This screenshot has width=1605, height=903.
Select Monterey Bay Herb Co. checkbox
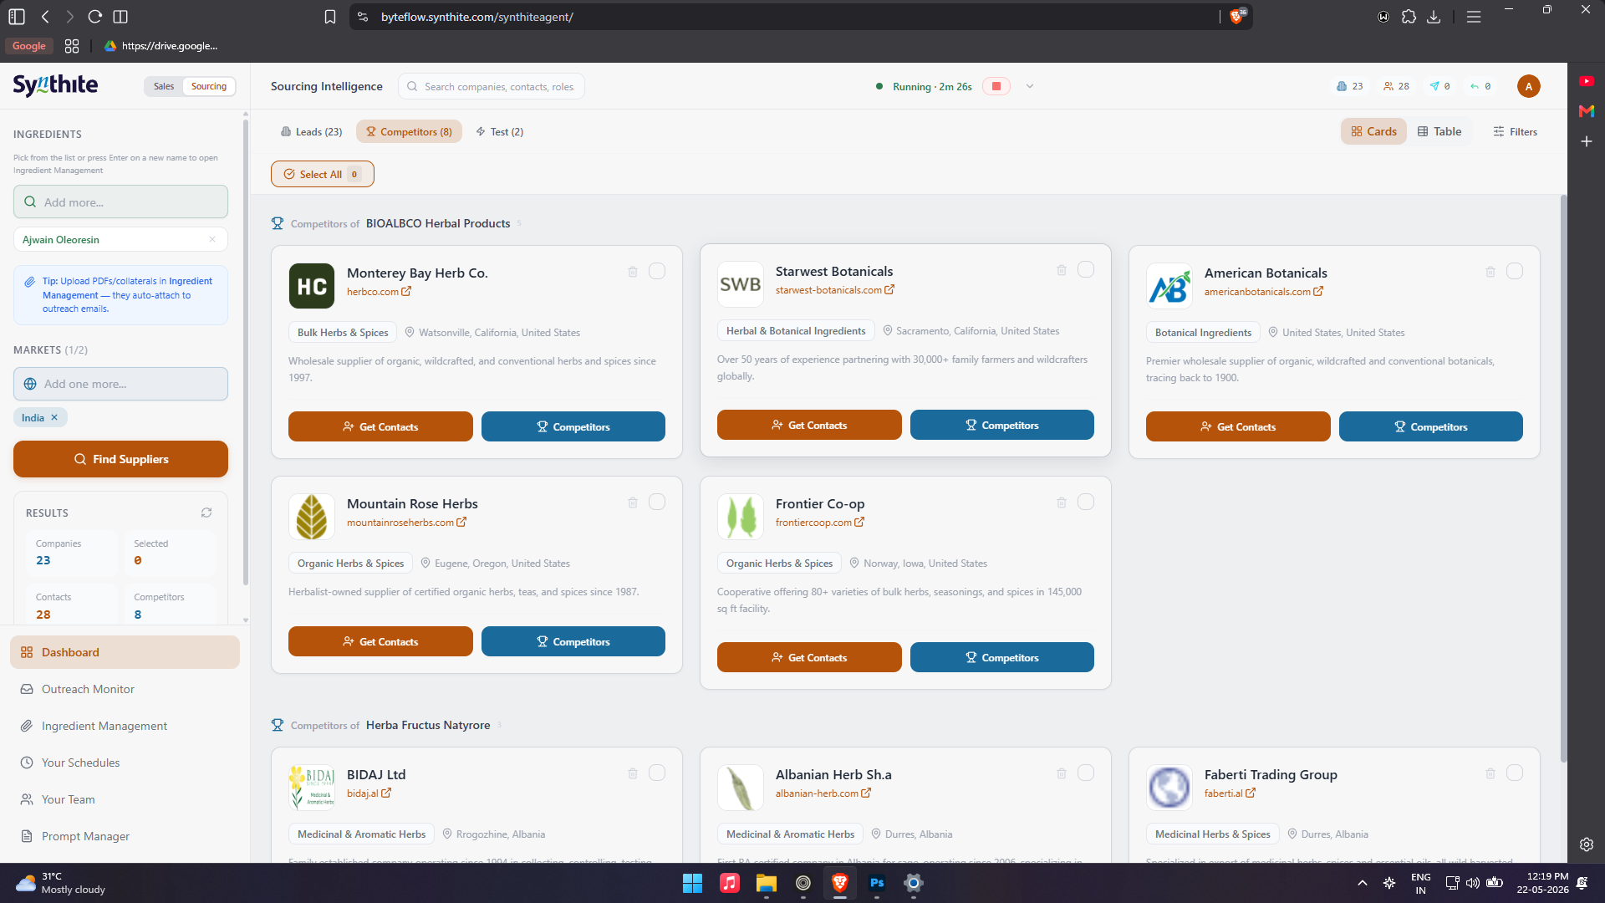click(x=657, y=271)
